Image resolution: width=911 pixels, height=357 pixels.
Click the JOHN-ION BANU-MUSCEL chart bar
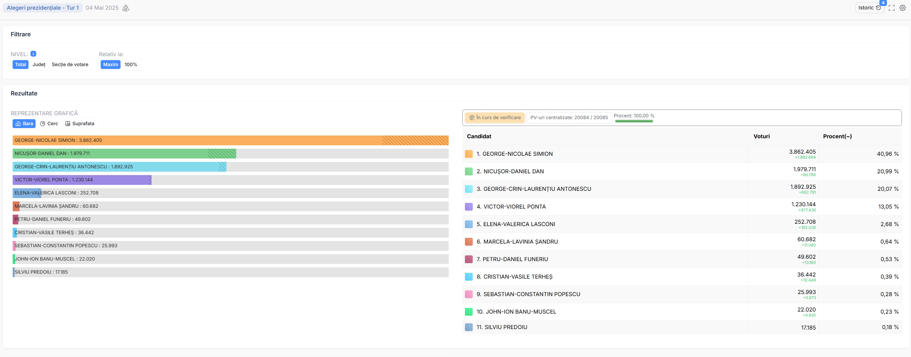14,259
